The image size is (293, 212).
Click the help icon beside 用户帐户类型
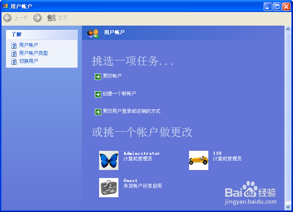tap(14, 54)
